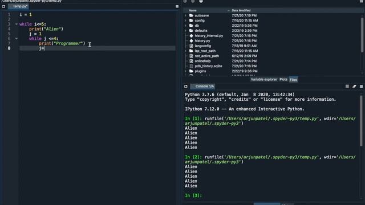
Task: Select the not_active_path file name
Action: click(x=206, y=56)
